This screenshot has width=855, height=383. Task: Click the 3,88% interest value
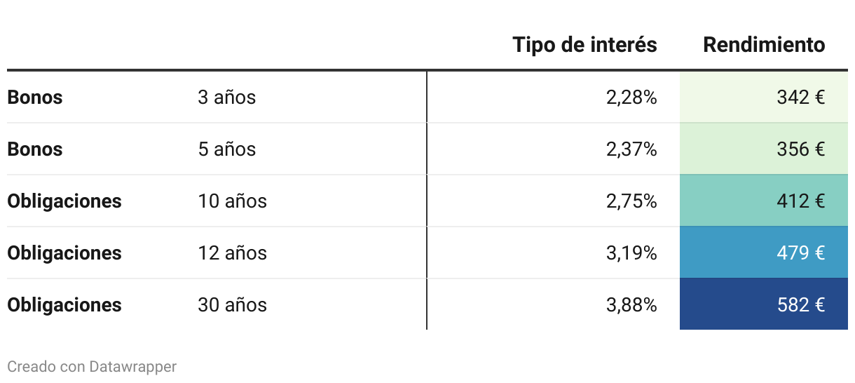631,305
